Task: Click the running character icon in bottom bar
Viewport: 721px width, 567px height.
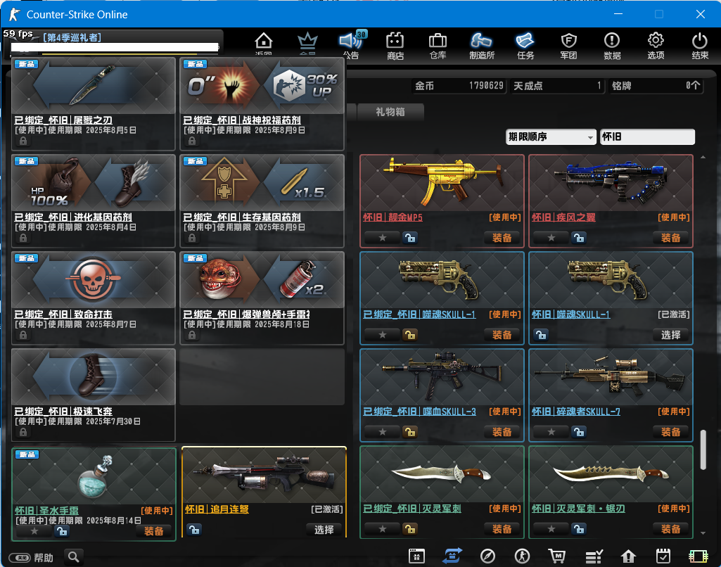Action: (x=522, y=556)
